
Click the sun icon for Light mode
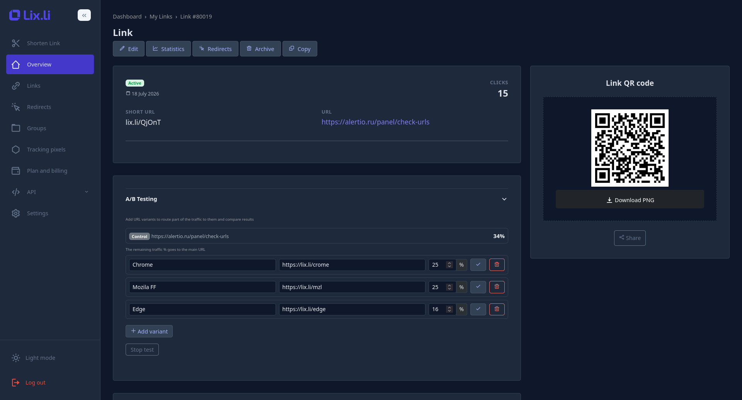click(16, 358)
